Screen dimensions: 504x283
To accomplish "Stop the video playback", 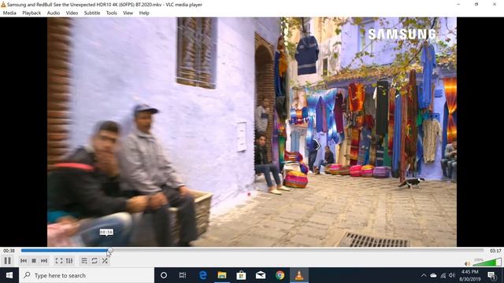I will [x=34, y=261].
